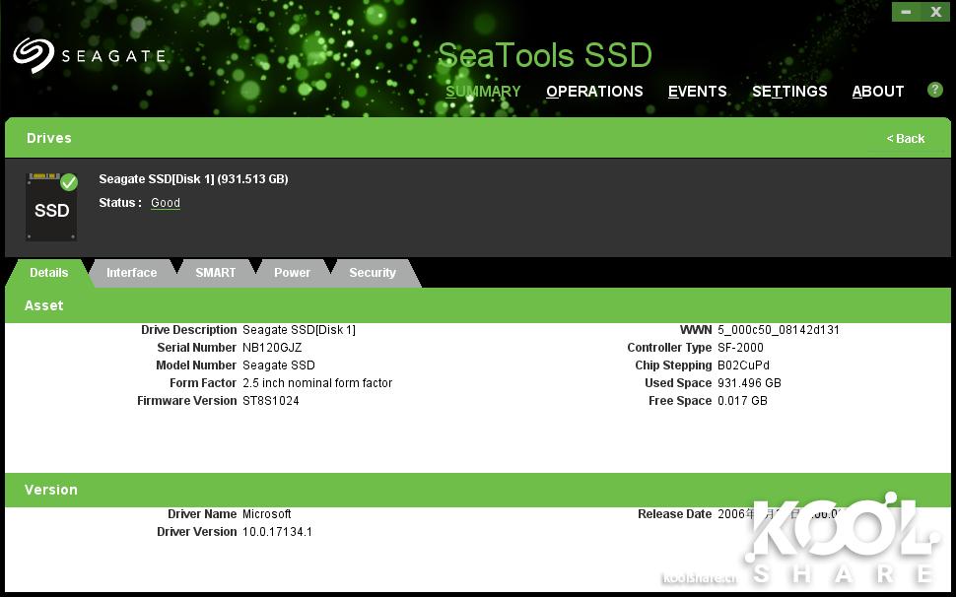Switch to the Security tab
This screenshot has width=956, height=597.
point(373,272)
